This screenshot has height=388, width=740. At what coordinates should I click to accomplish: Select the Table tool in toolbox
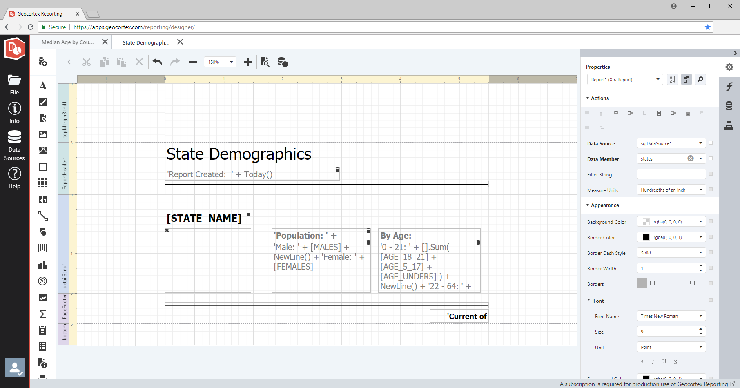pyautogui.click(x=42, y=183)
